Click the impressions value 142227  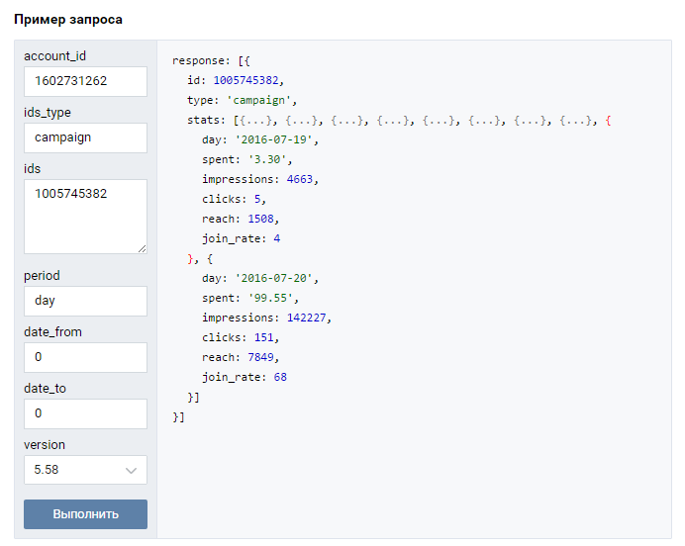[306, 318]
